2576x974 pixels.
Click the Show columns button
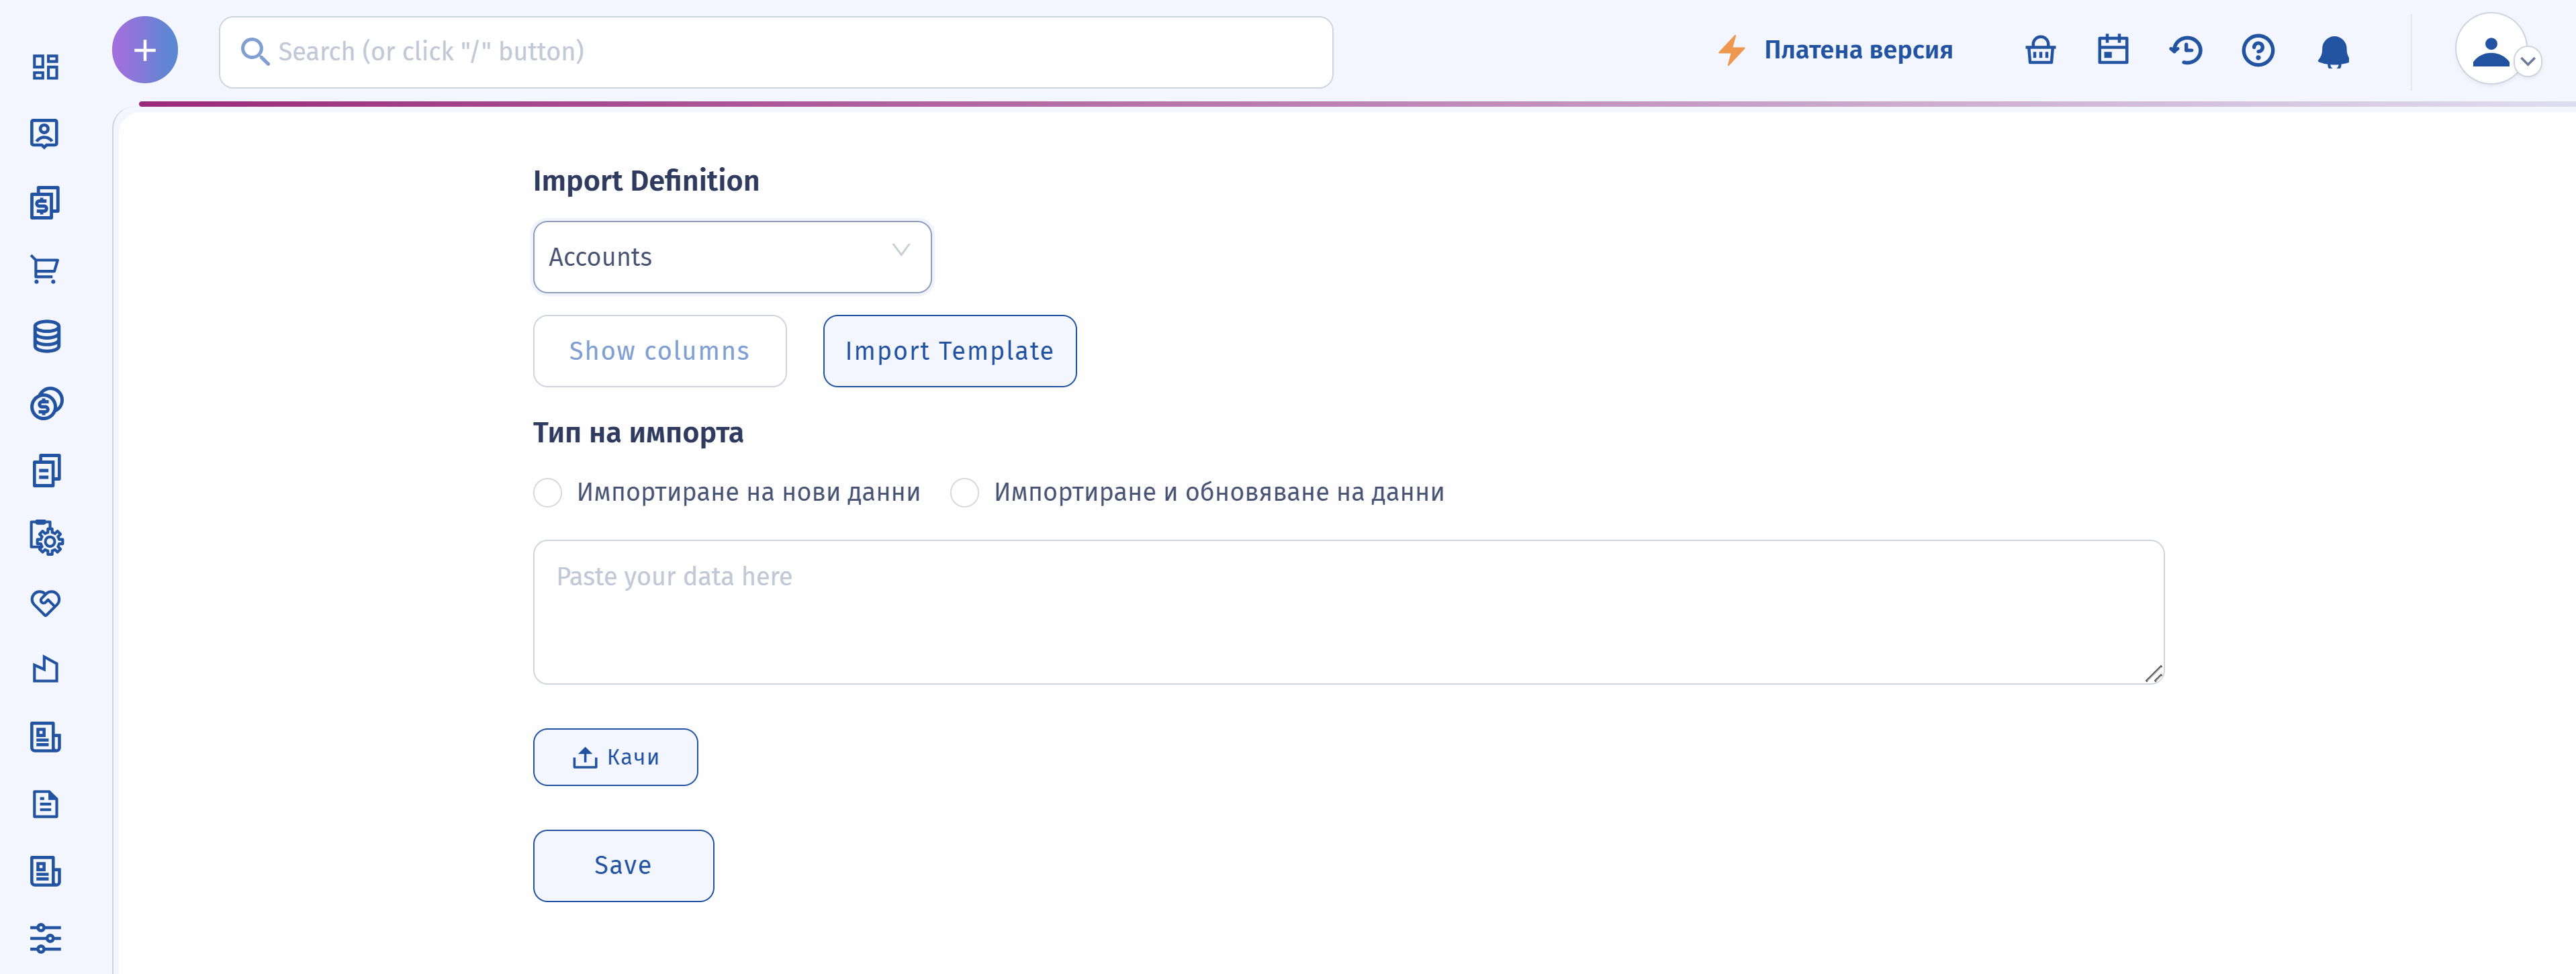(660, 351)
